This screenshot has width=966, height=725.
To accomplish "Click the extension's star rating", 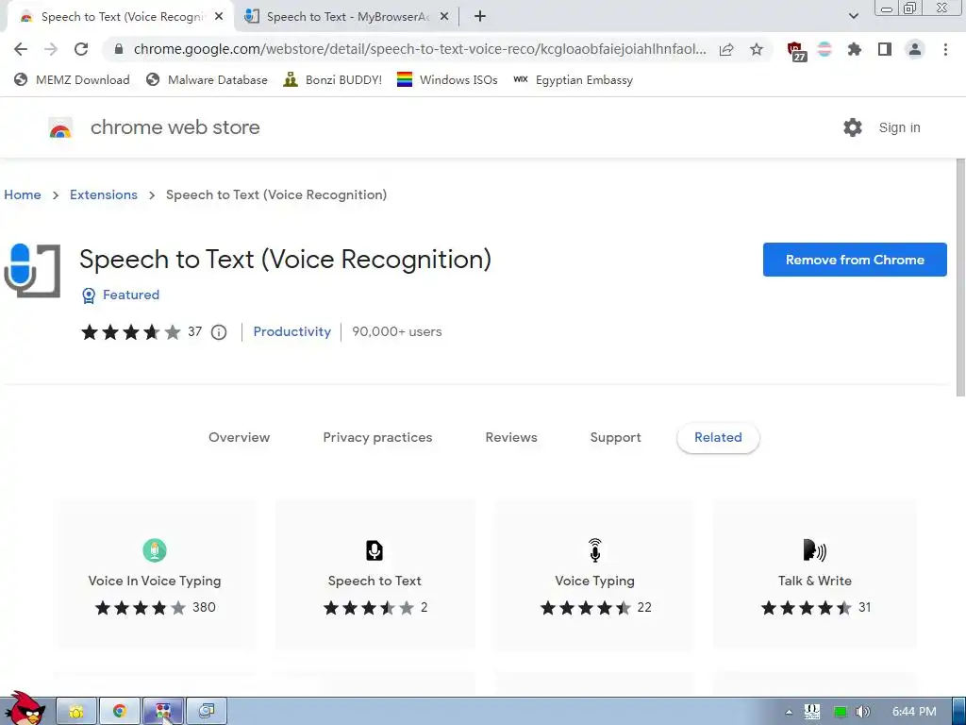I will click(x=130, y=332).
